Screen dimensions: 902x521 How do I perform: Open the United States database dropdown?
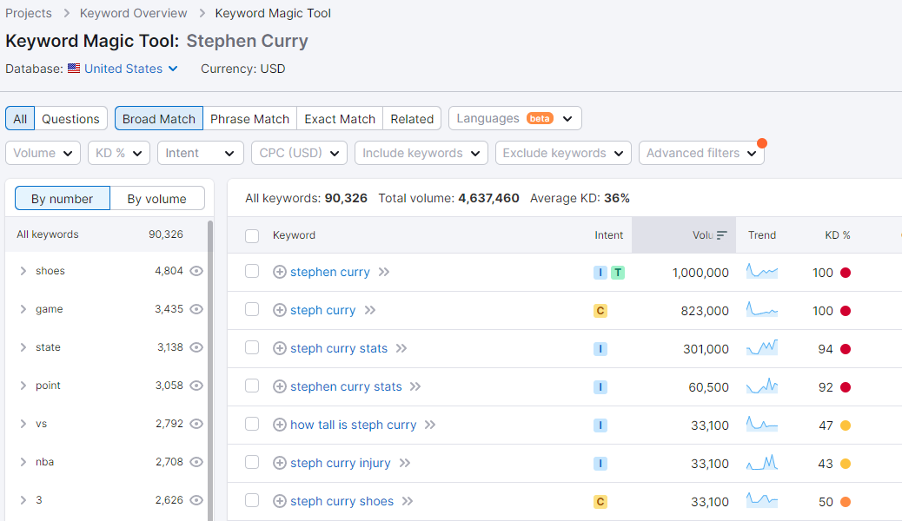[123, 69]
